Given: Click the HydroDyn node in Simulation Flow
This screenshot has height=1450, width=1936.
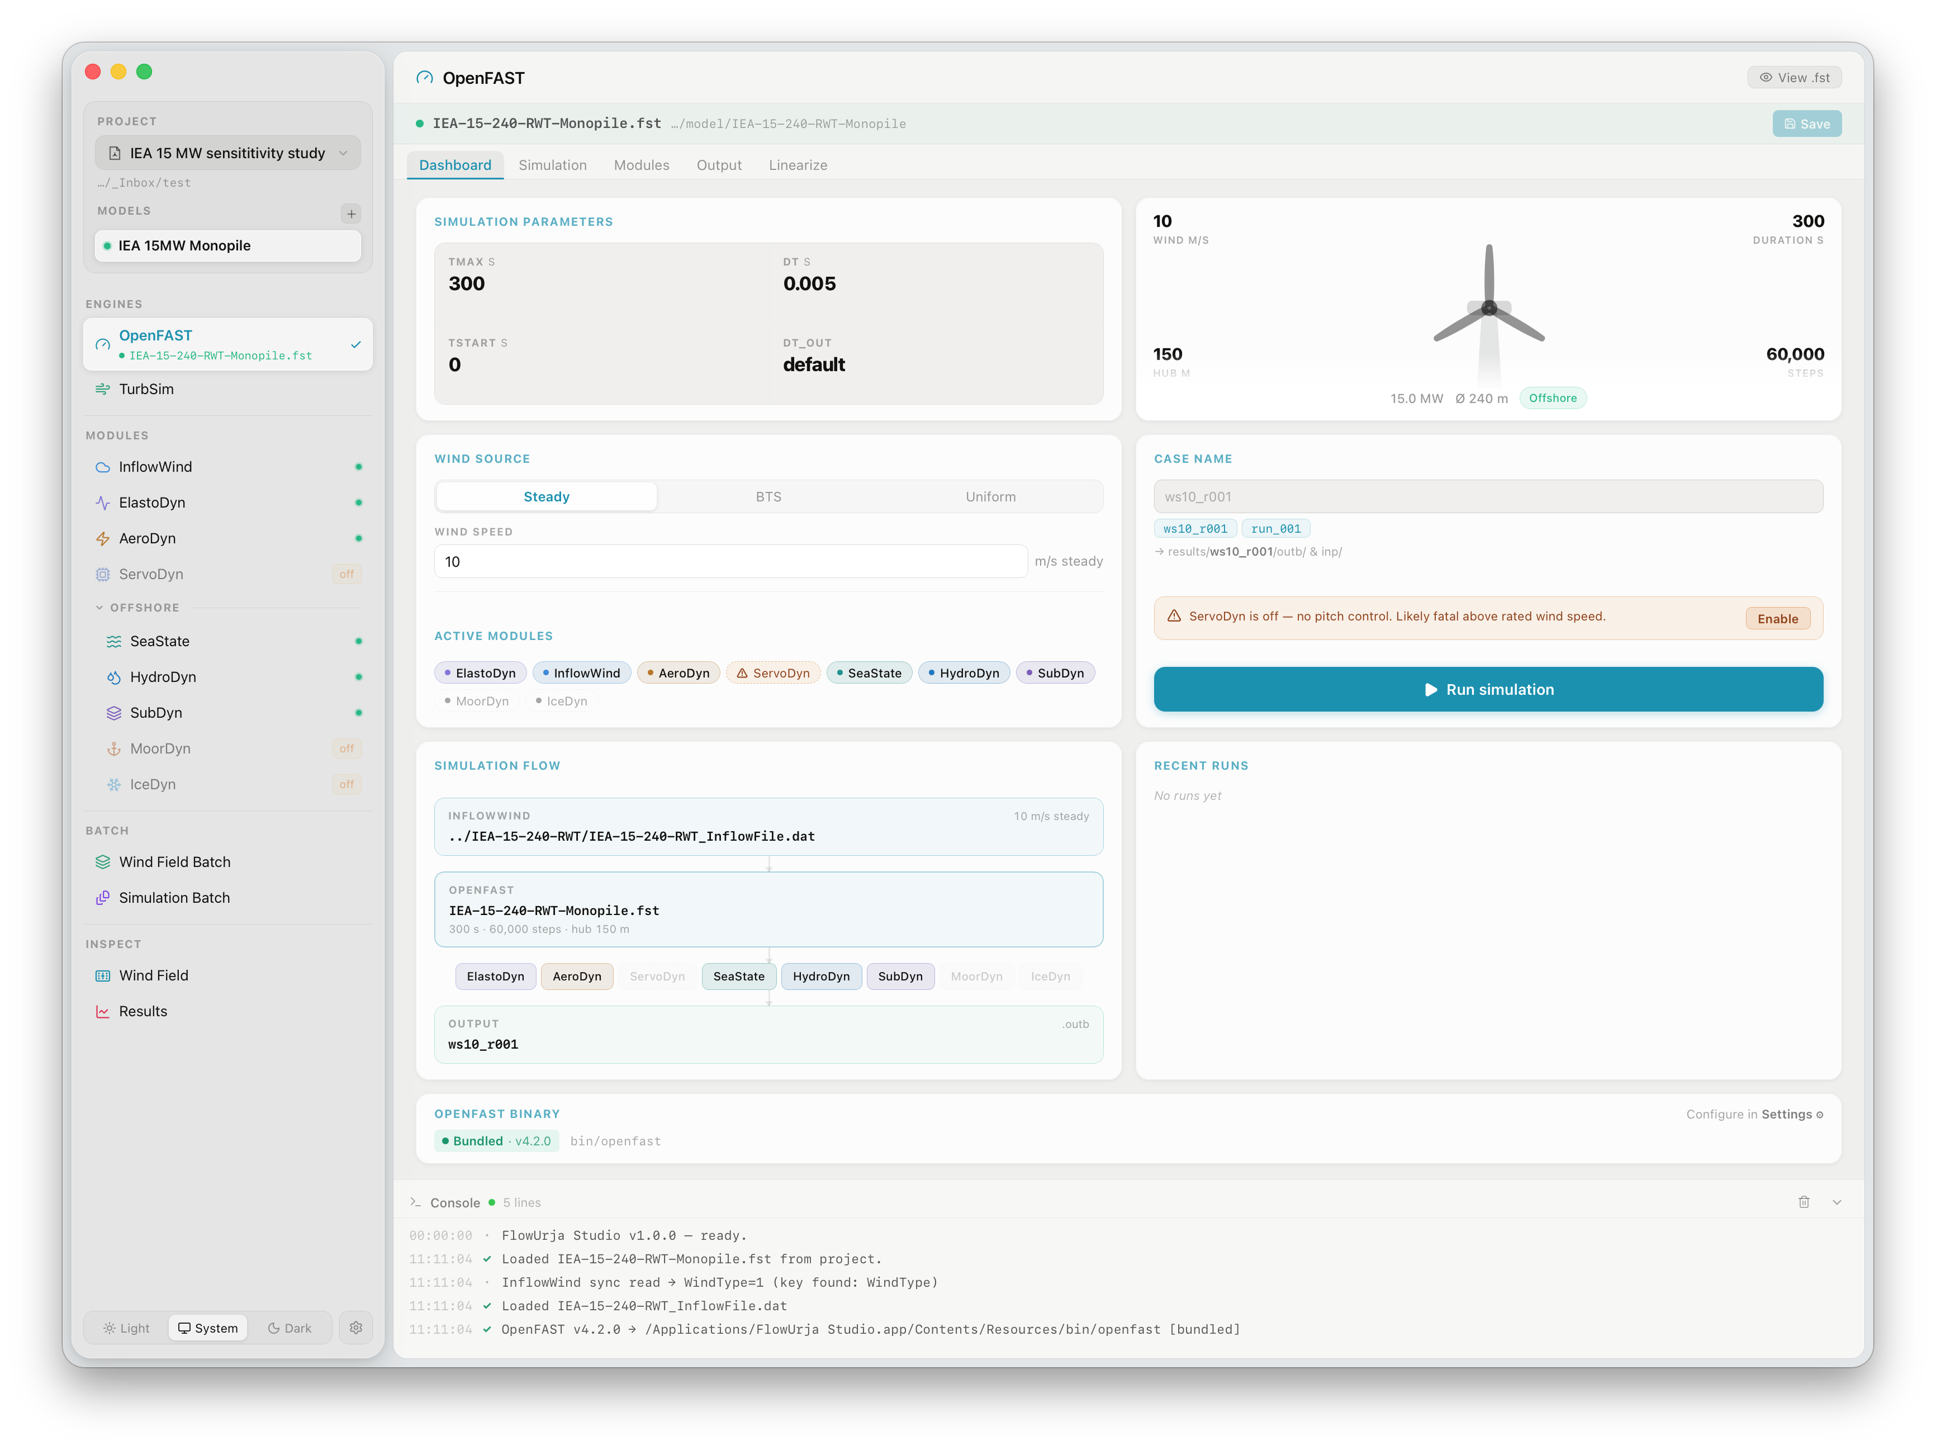Looking at the screenshot, I should click(821, 977).
